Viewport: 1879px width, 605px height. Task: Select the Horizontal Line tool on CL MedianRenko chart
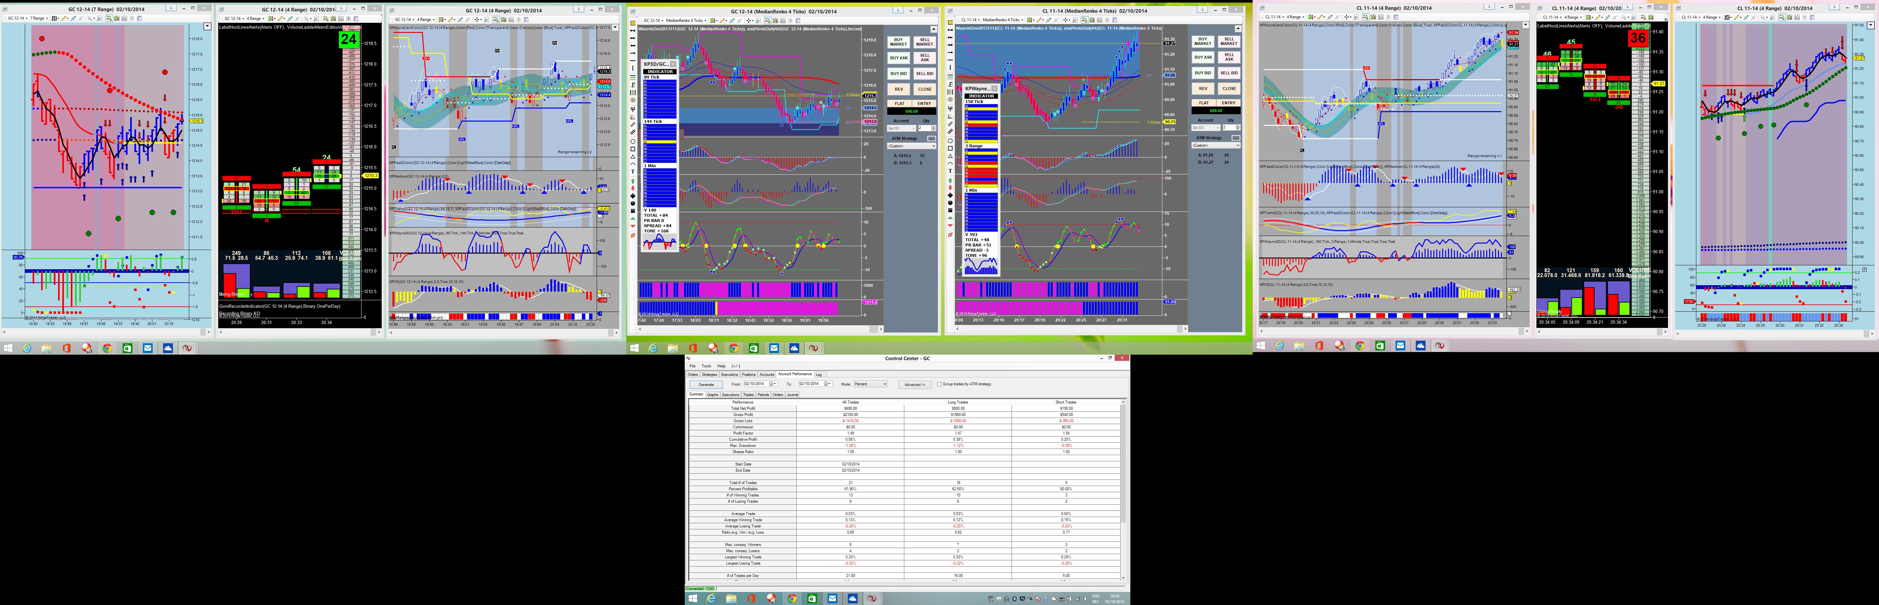(x=951, y=60)
